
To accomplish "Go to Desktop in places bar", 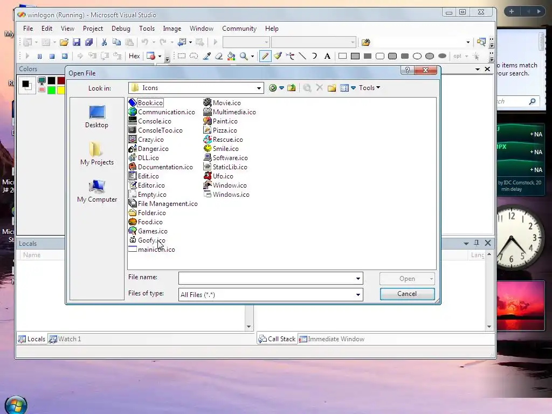I will [x=97, y=117].
